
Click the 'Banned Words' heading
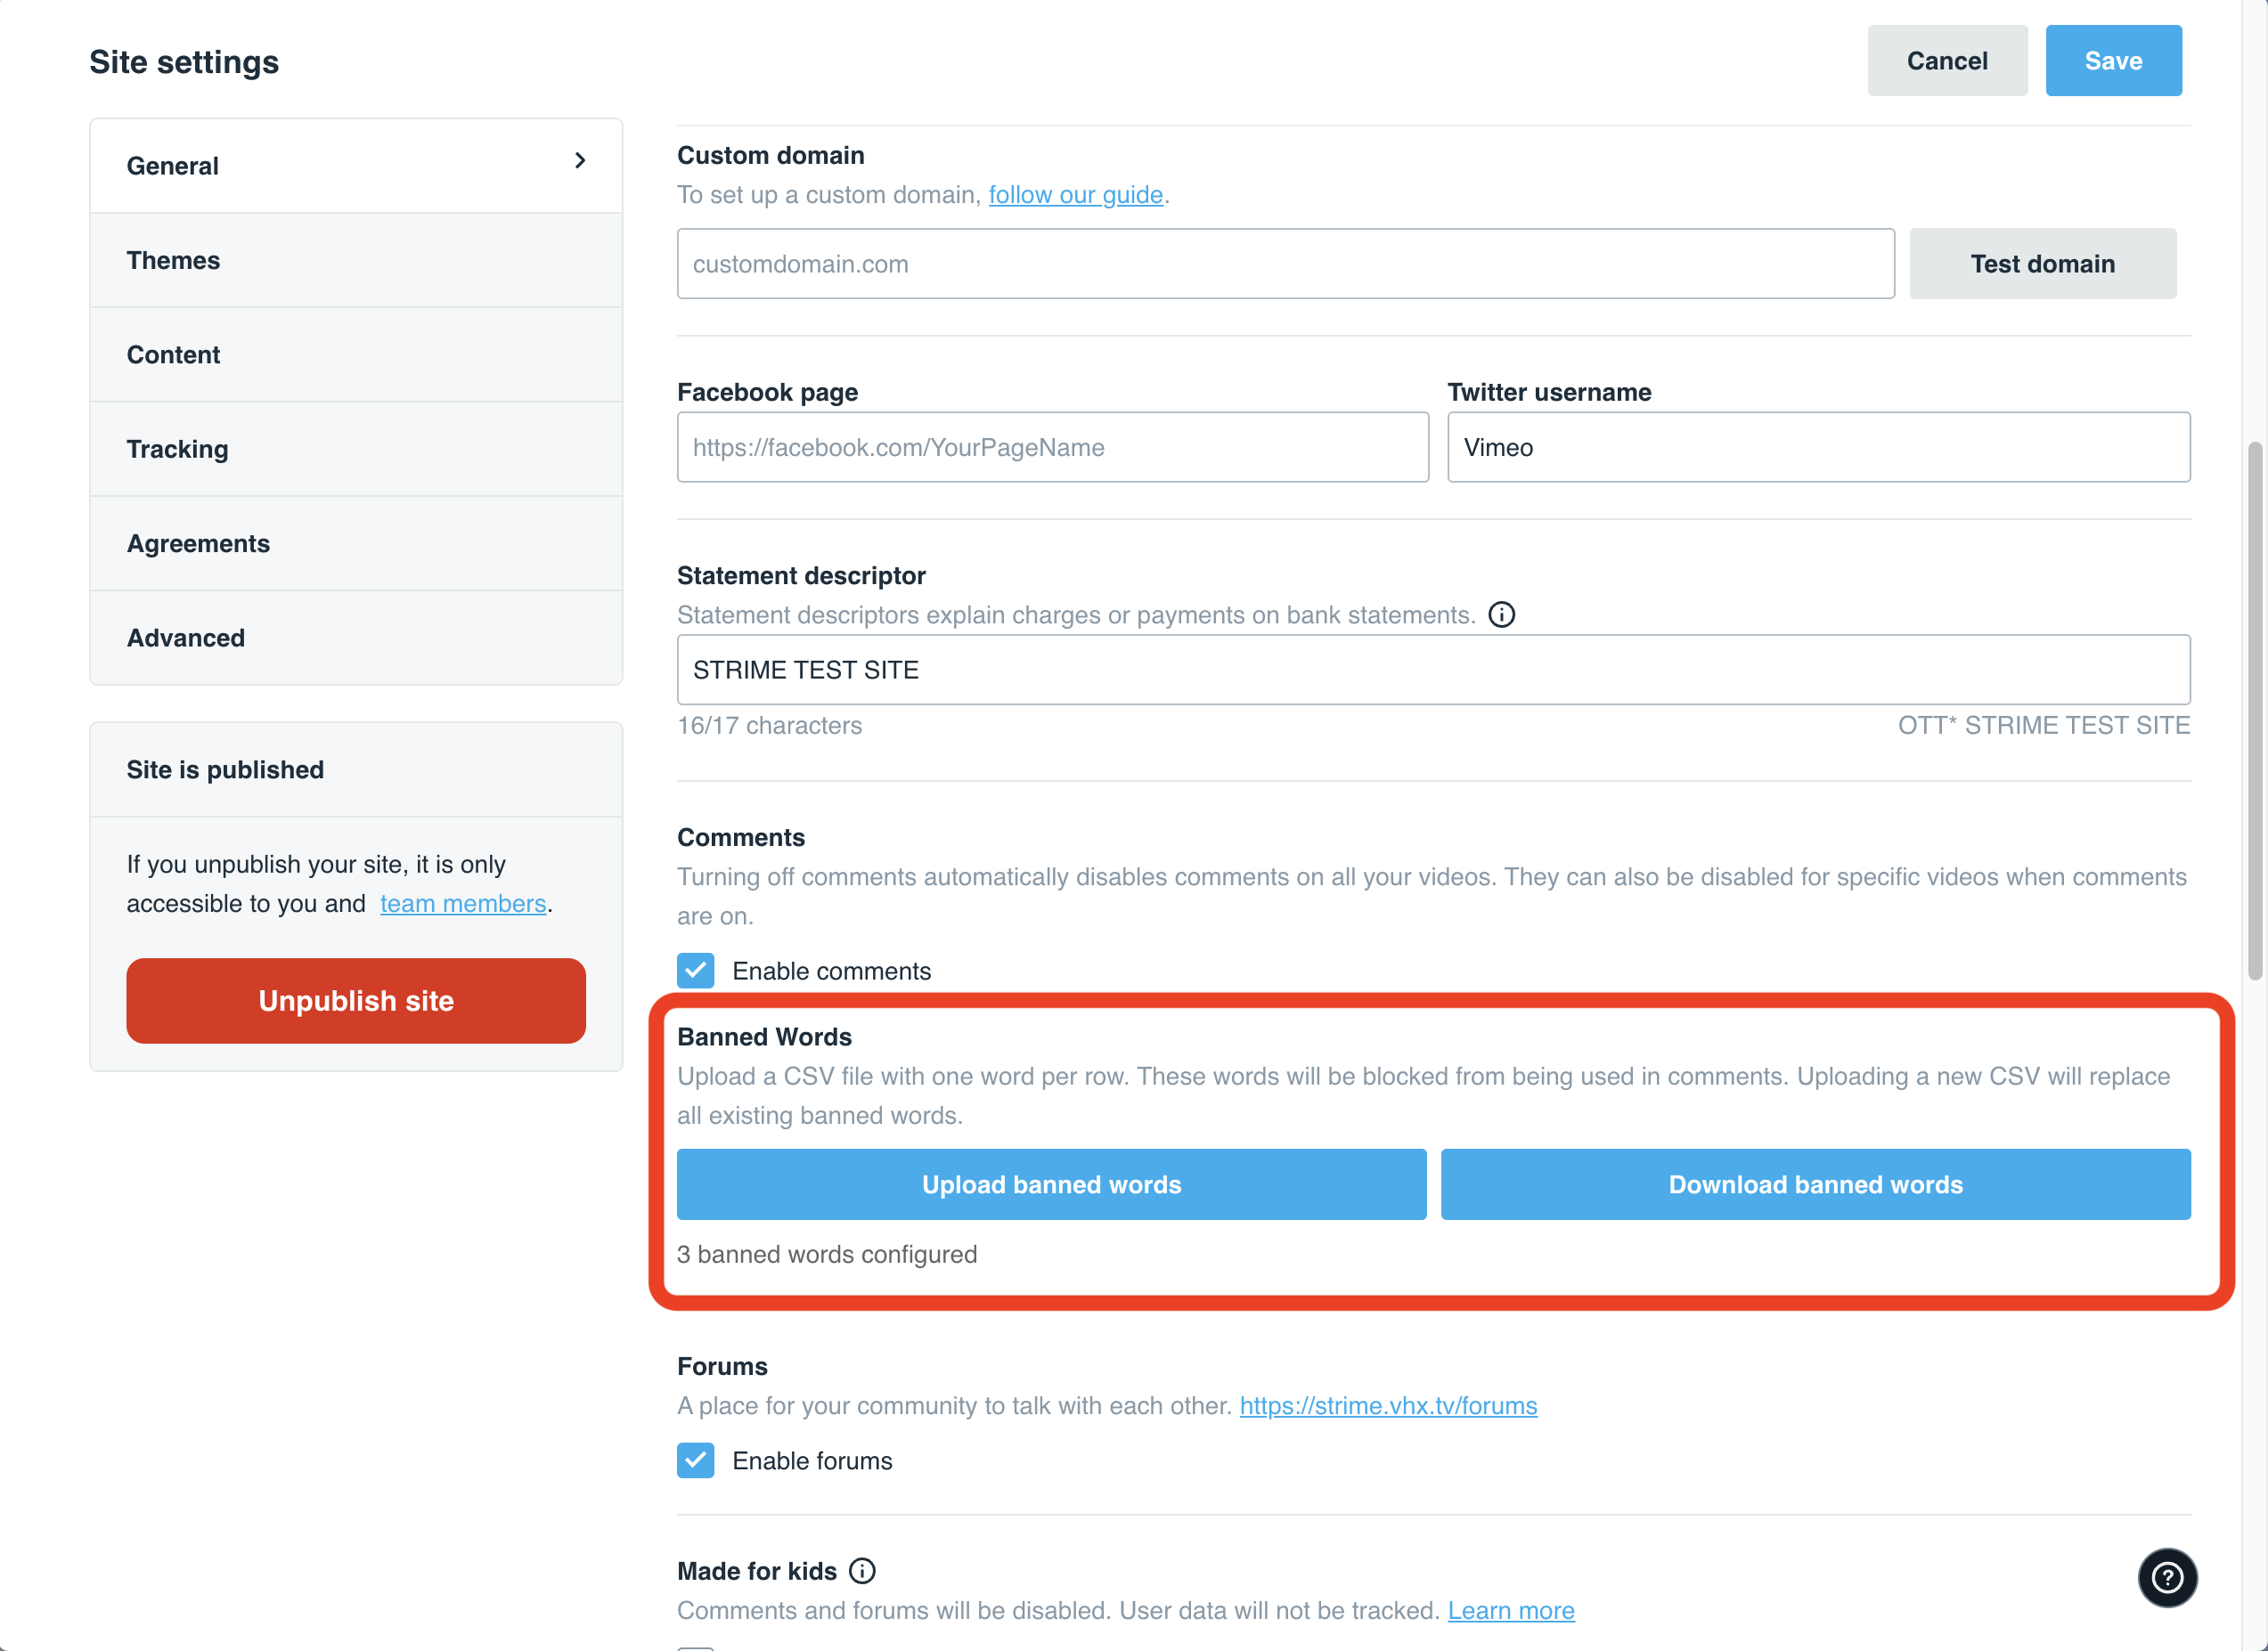[x=764, y=1037]
